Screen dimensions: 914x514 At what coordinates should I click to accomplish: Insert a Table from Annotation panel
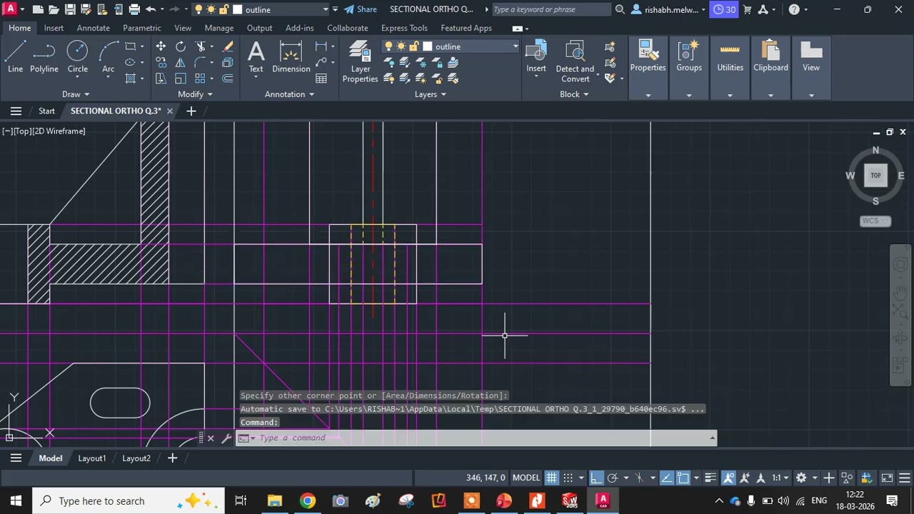pos(321,79)
